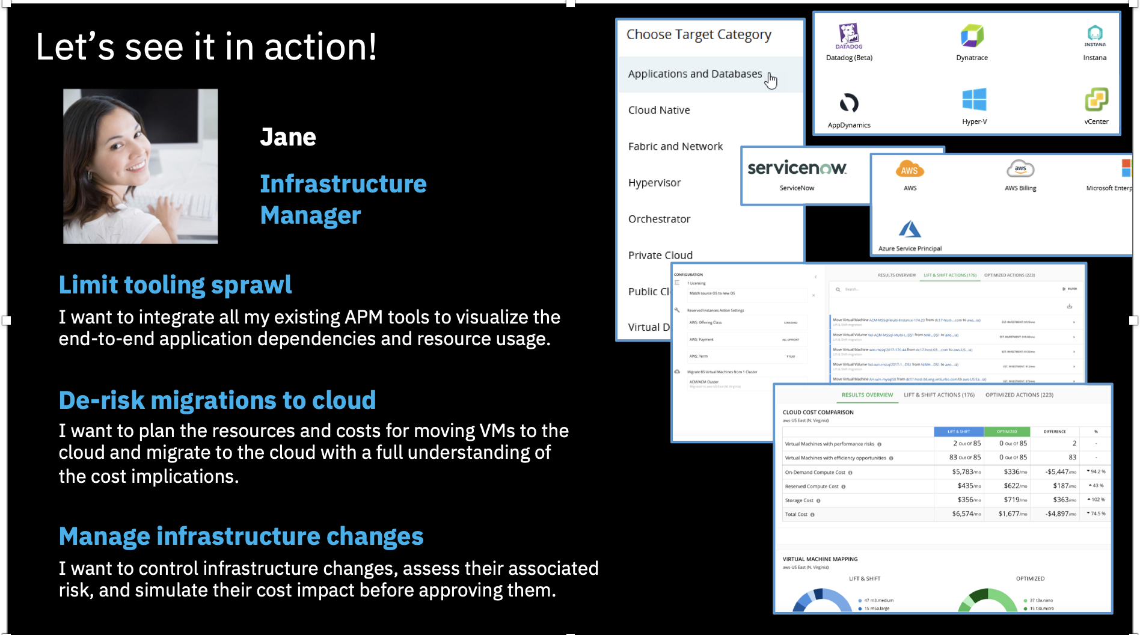The height and width of the screenshot is (635, 1140).
Task: Expand the Move Virtual Machine win-mssql2017-170.44 row
Action: tap(1074, 351)
